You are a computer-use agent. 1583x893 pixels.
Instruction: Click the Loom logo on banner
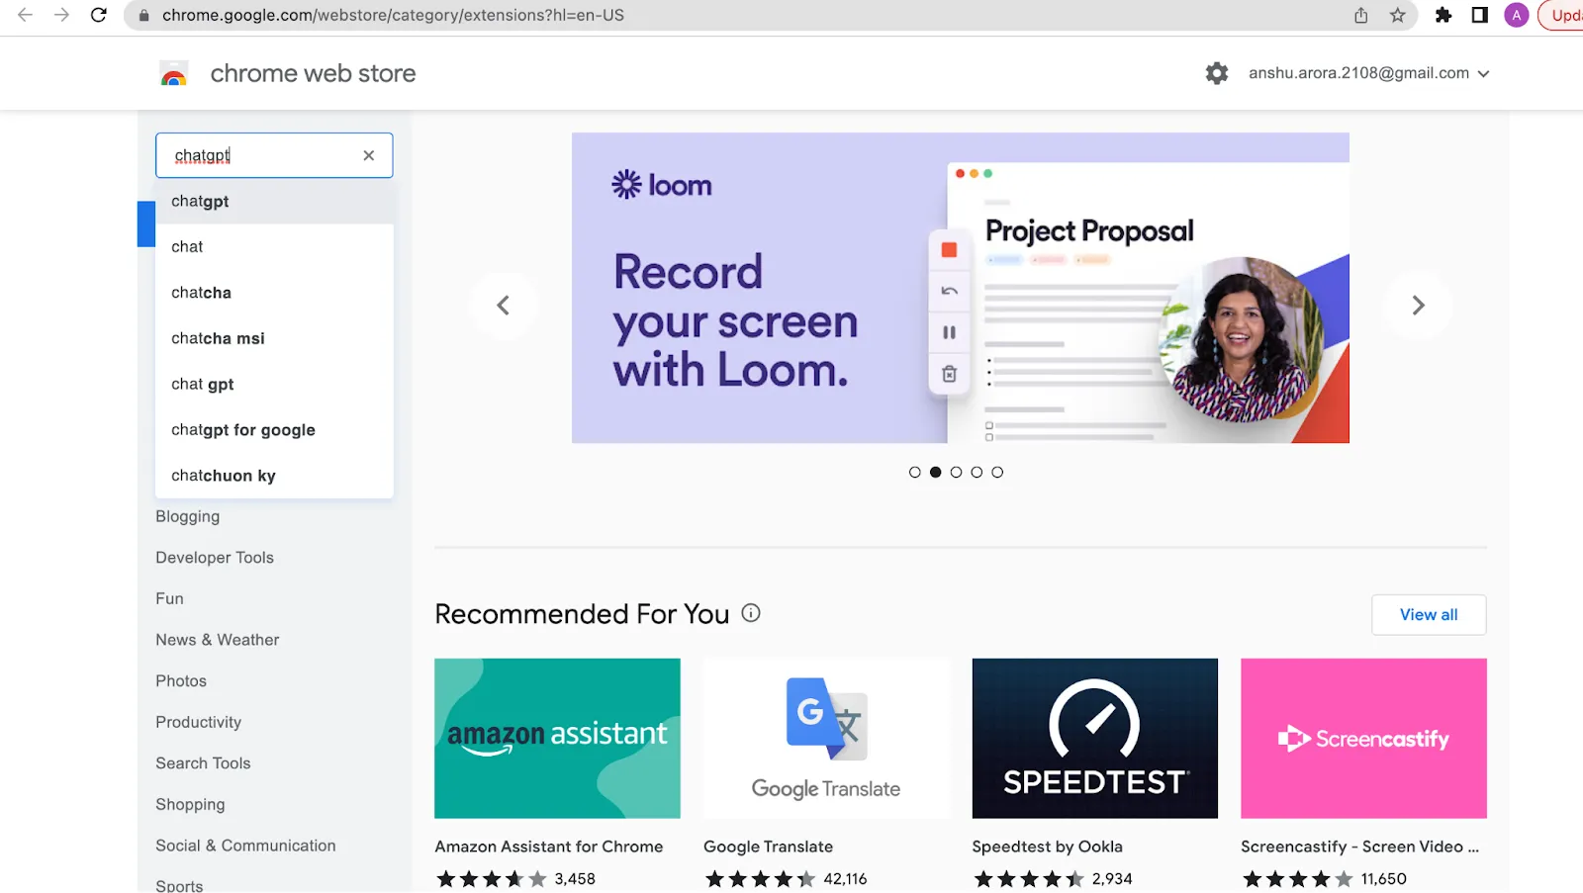pyautogui.click(x=662, y=185)
